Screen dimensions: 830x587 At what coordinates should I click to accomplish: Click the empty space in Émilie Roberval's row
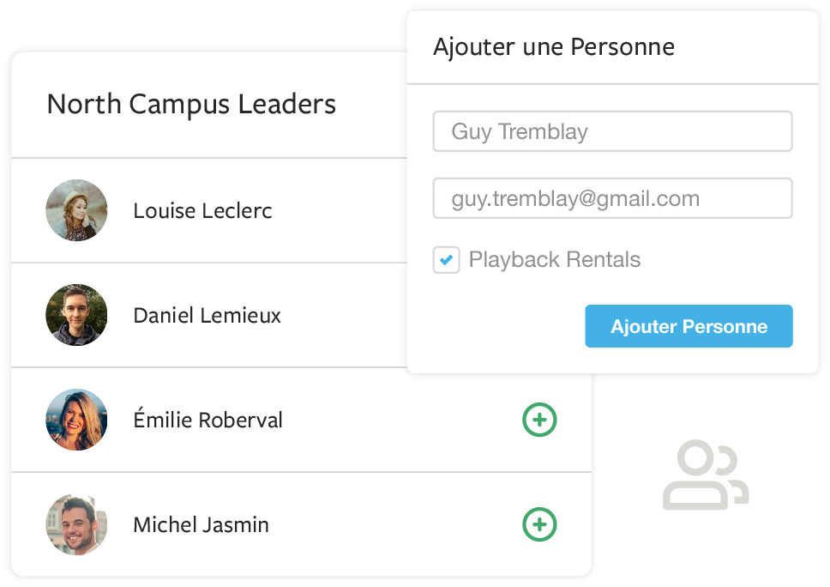[394, 420]
